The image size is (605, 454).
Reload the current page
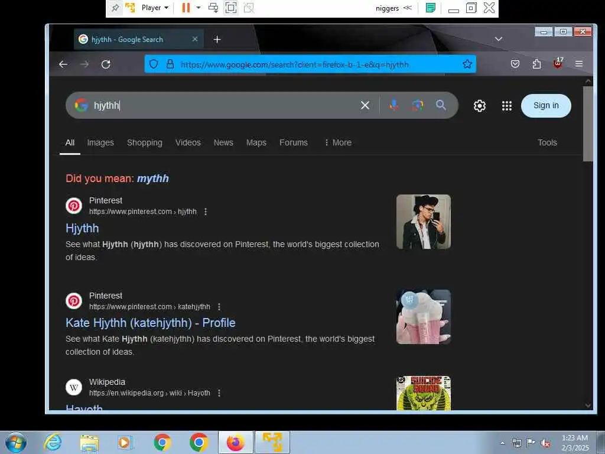106,64
